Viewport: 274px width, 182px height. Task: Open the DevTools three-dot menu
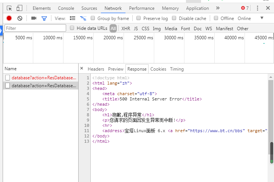coord(257,8)
